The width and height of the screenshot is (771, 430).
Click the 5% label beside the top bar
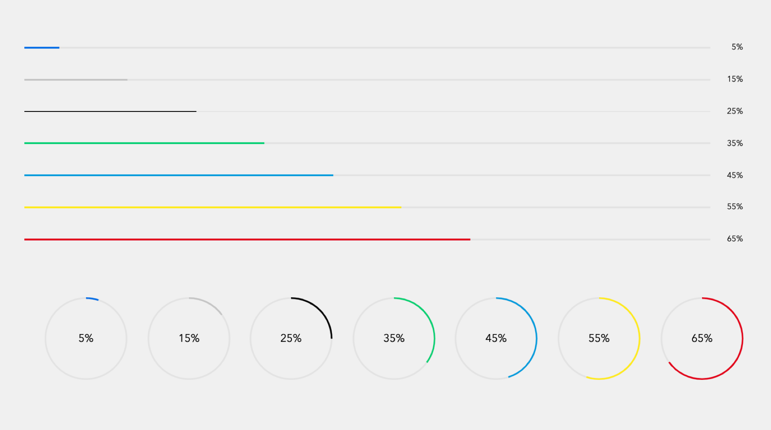737,47
